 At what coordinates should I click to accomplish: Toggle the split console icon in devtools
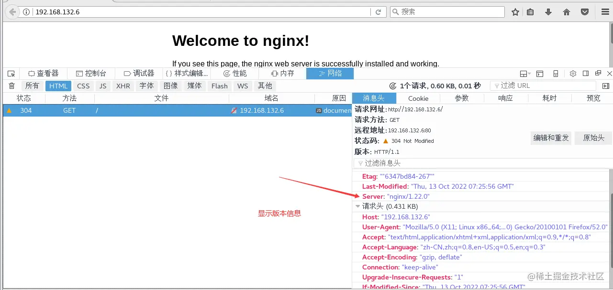click(x=539, y=74)
